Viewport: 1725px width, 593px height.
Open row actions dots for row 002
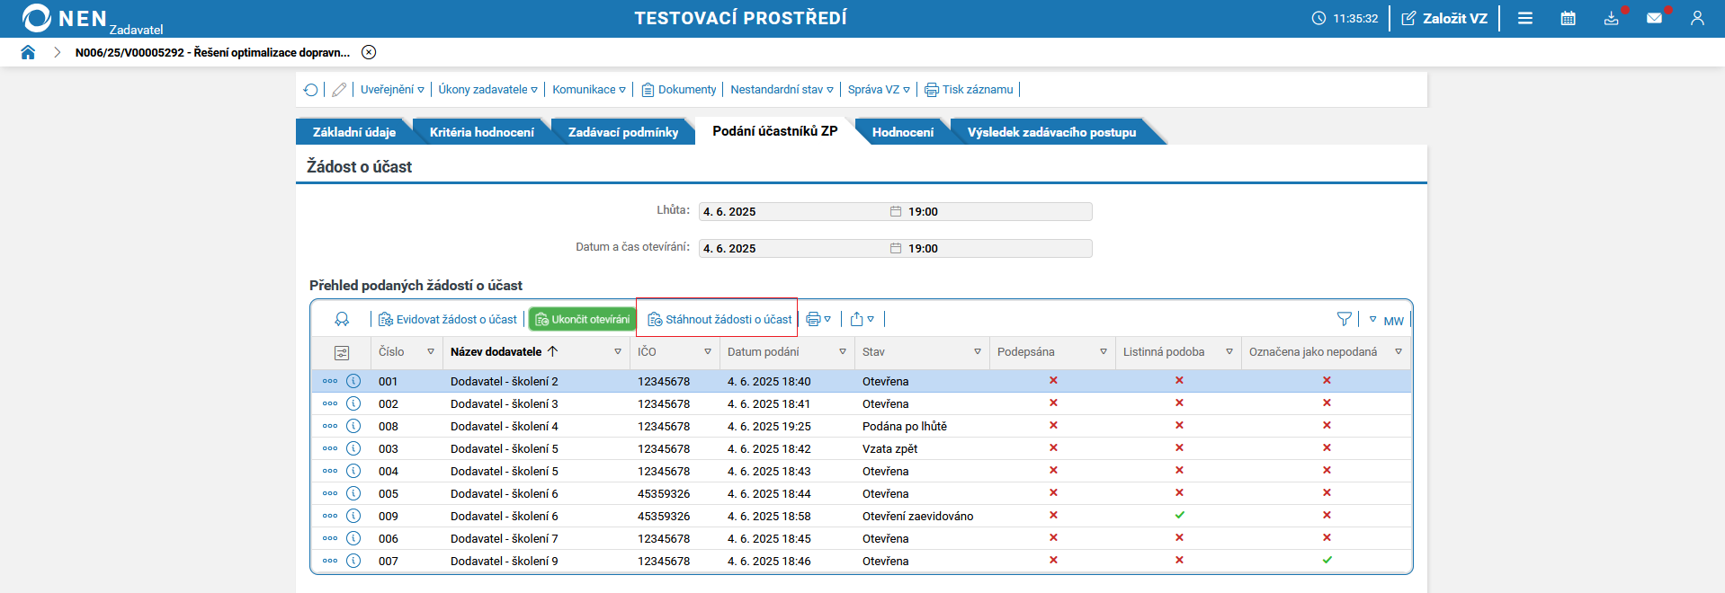click(x=330, y=403)
